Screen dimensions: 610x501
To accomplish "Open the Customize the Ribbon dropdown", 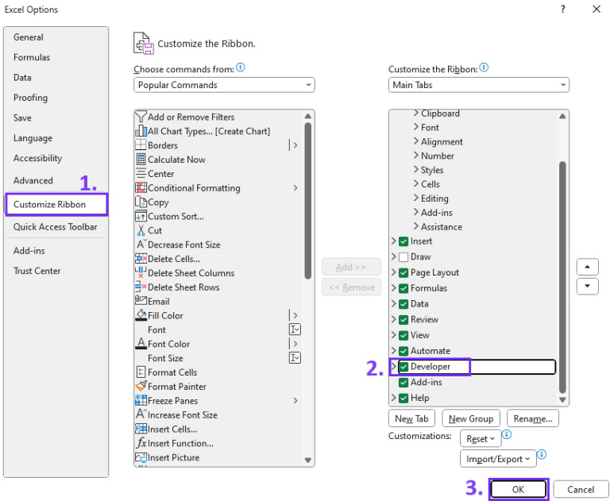I will tap(479, 85).
